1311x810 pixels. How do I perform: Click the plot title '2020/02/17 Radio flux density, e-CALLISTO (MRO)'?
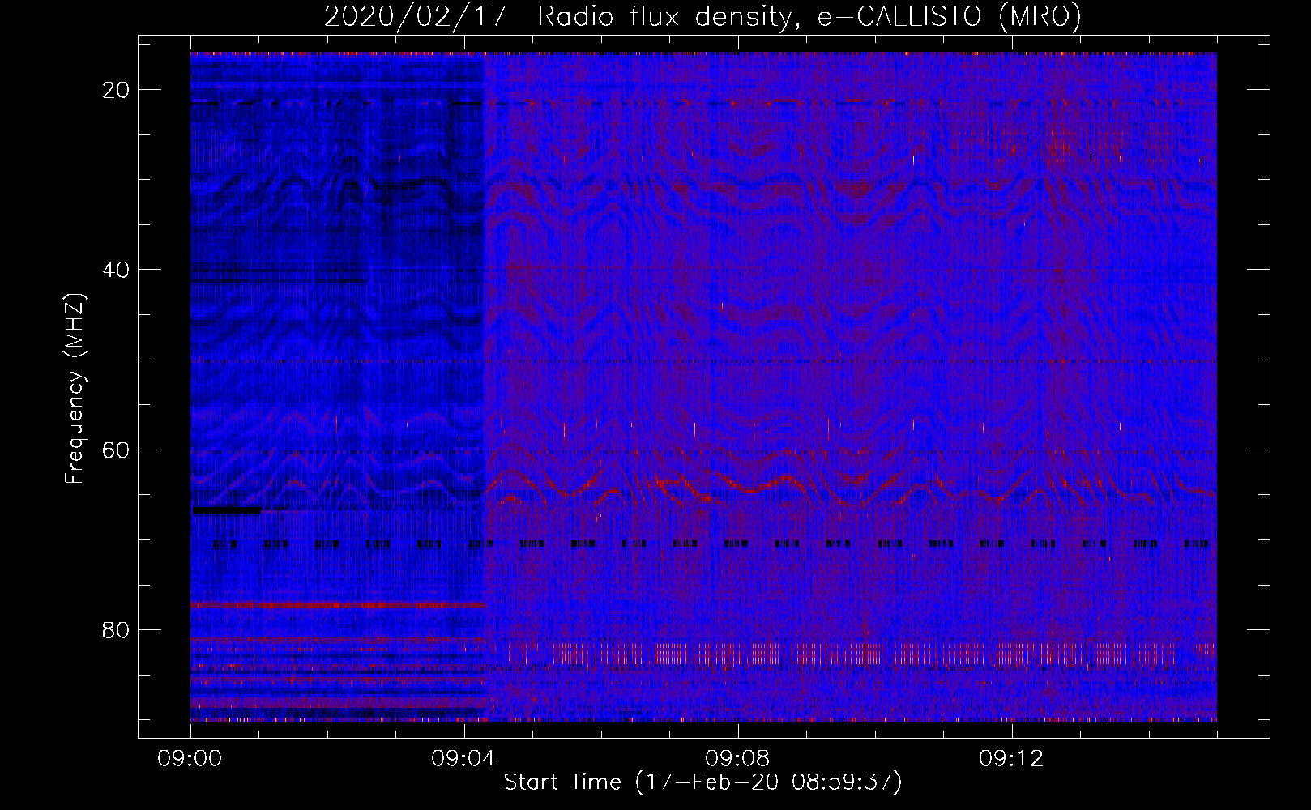click(702, 17)
